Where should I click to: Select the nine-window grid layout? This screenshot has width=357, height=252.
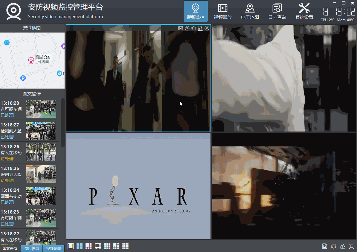tap(107, 246)
